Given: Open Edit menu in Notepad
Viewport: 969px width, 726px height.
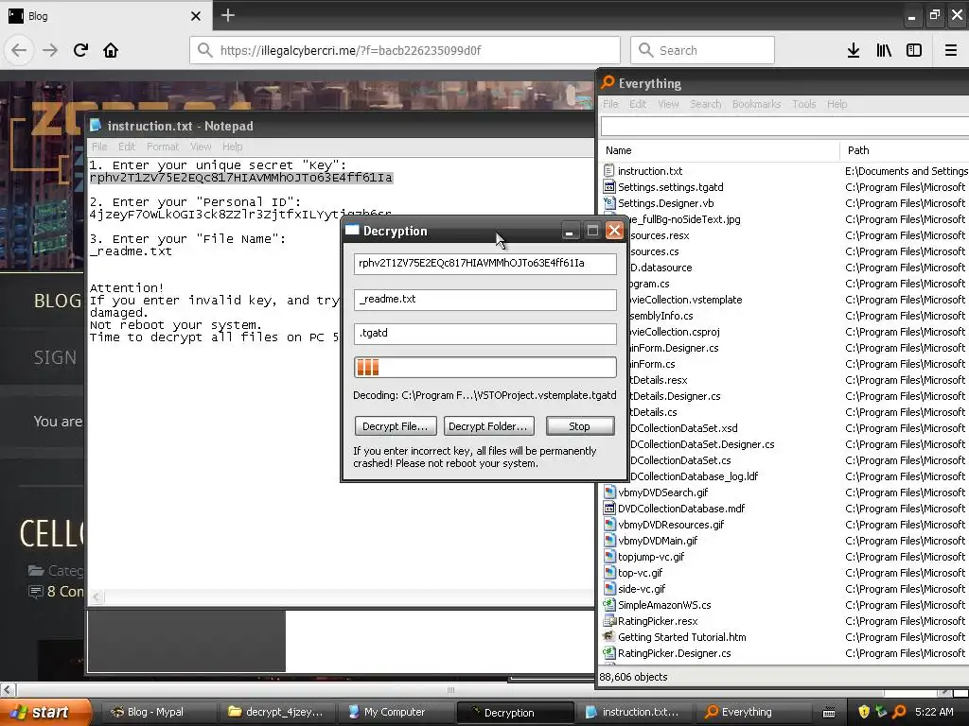Looking at the screenshot, I should click(127, 147).
